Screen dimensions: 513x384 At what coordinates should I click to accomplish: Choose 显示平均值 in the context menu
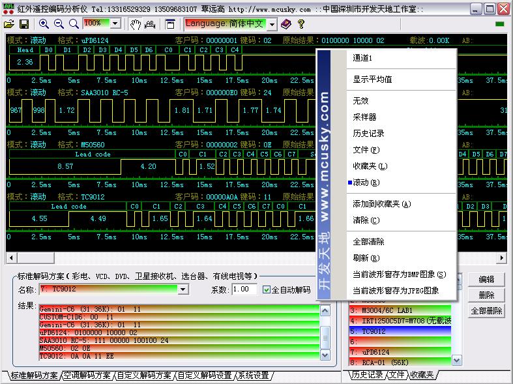pyautogui.click(x=372, y=79)
